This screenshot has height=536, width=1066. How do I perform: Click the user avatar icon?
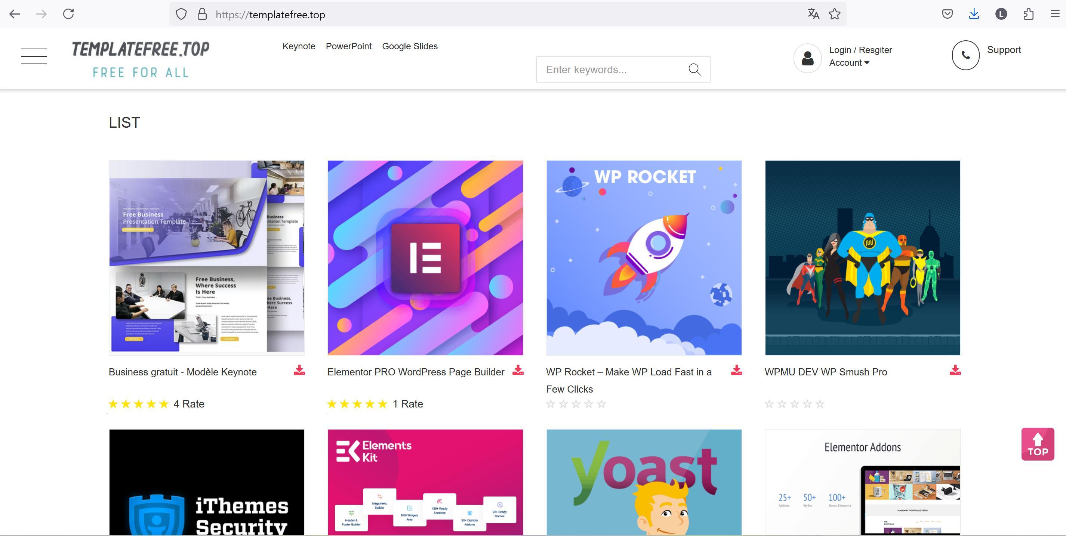coord(807,58)
